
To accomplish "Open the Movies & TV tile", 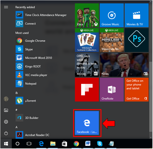I will coord(137,15).
